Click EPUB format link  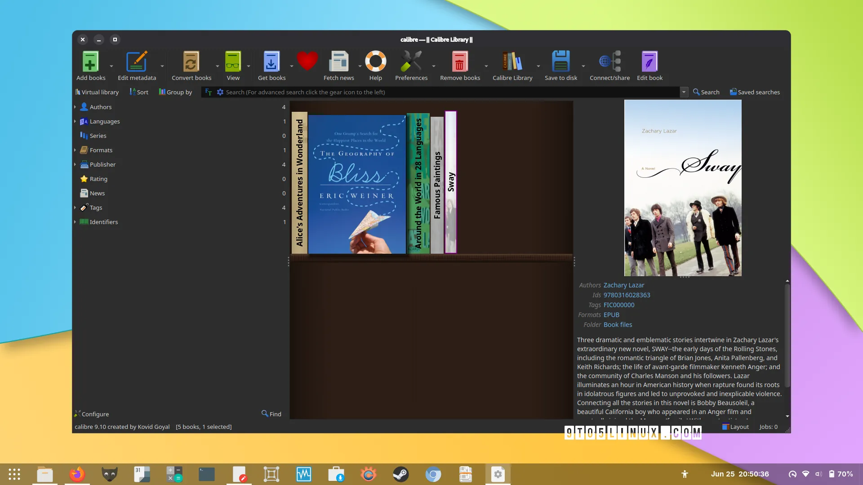611,315
